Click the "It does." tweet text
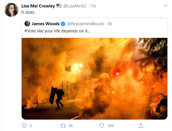 pyautogui.click(x=28, y=12)
